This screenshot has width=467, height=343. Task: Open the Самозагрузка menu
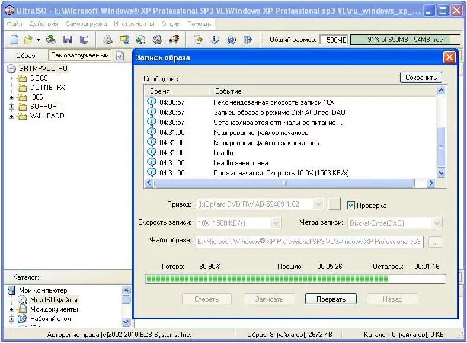86,24
